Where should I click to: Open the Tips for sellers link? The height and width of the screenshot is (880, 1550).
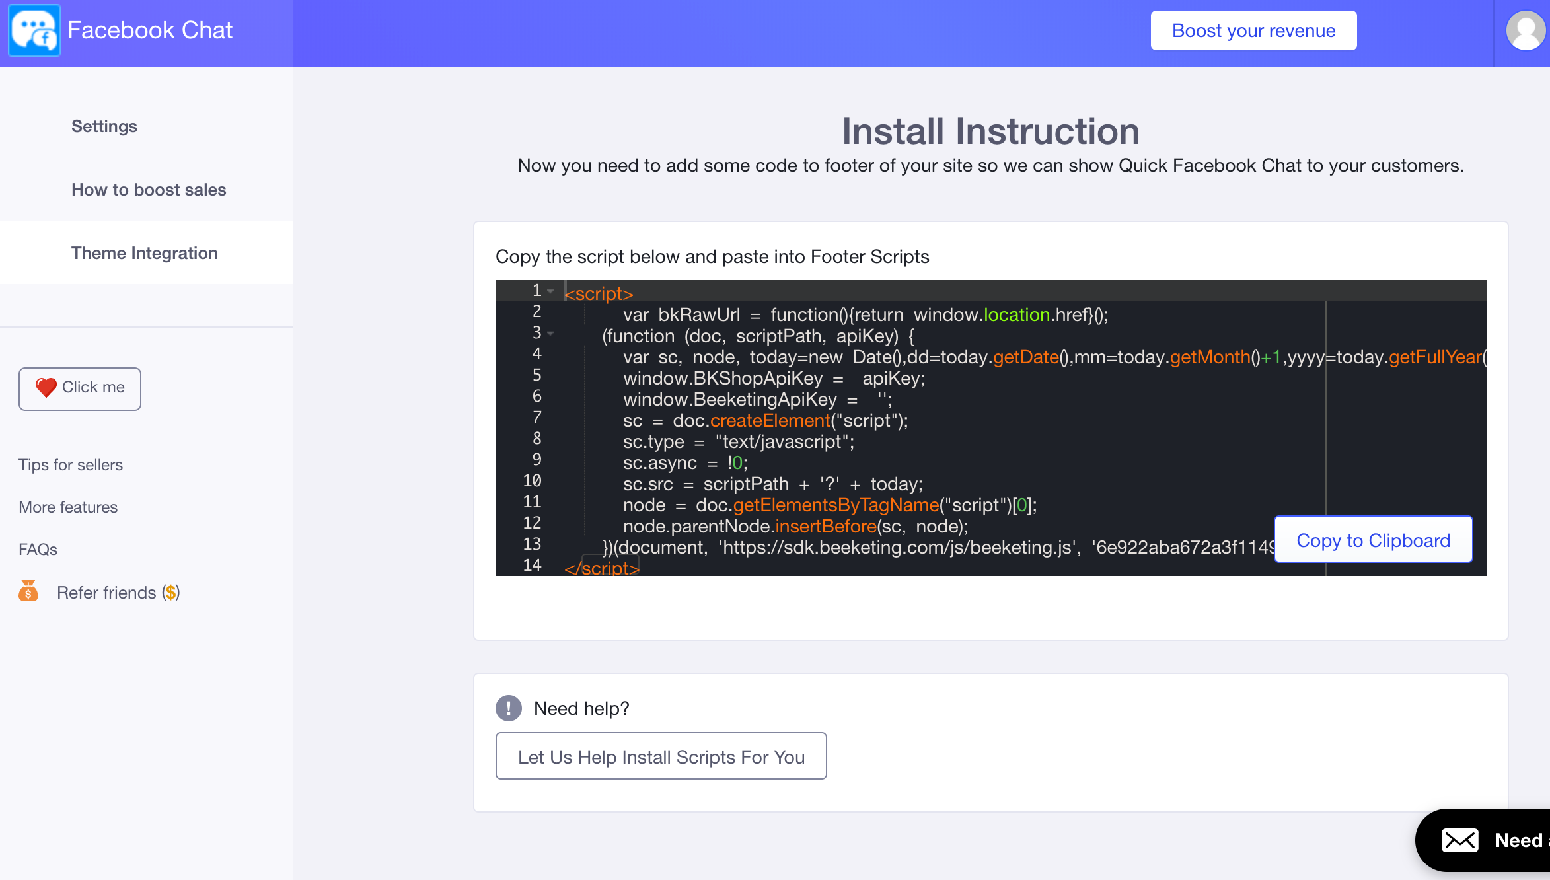click(x=71, y=465)
